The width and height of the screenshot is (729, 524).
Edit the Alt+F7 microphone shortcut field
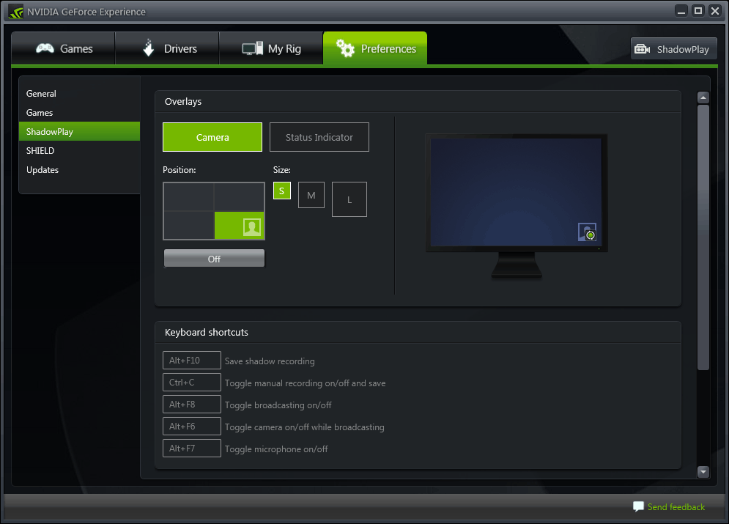click(191, 449)
